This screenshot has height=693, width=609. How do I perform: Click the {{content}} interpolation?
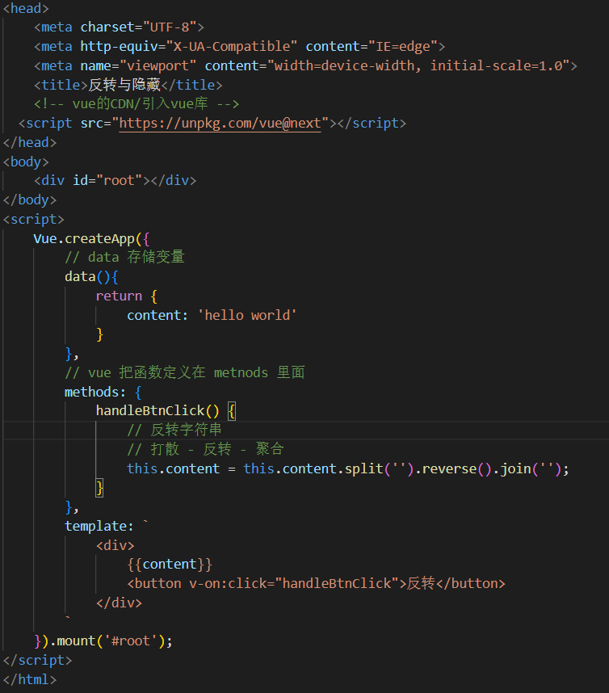point(170,565)
